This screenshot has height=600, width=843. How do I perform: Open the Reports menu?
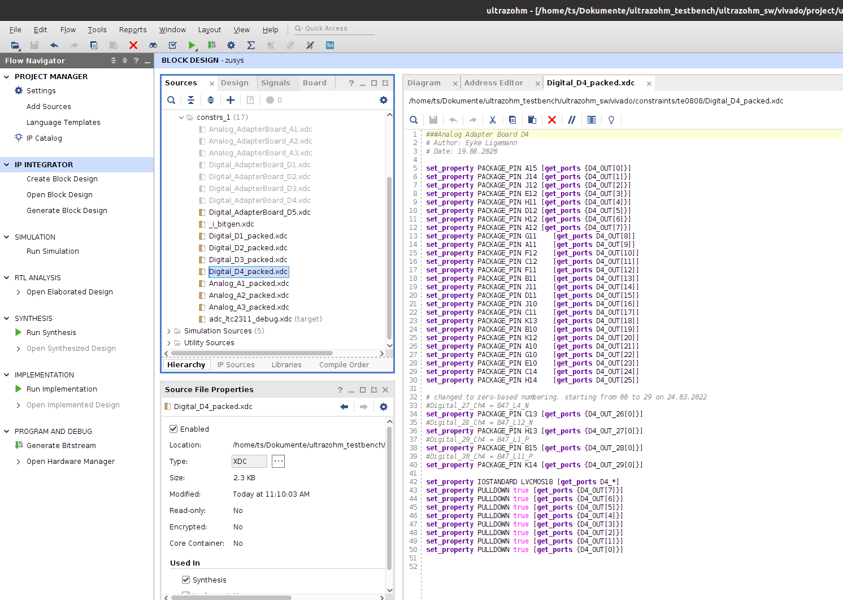pyautogui.click(x=133, y=30)
